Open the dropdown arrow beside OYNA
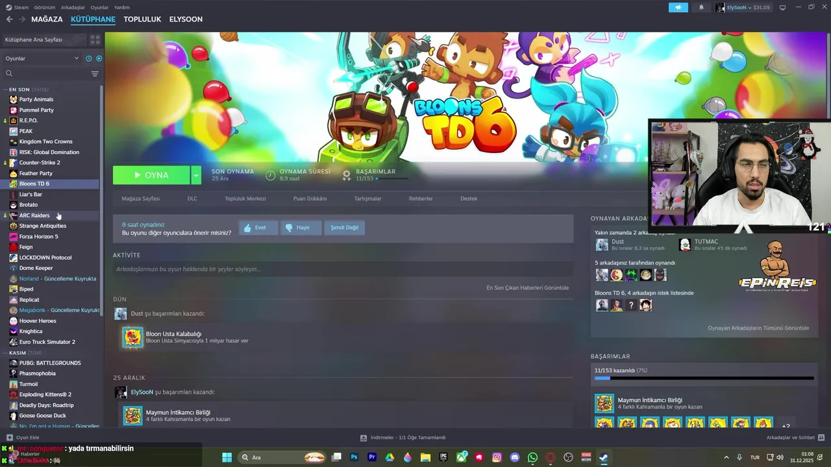The width and height of the screenshot is (831, 467). 196,175
